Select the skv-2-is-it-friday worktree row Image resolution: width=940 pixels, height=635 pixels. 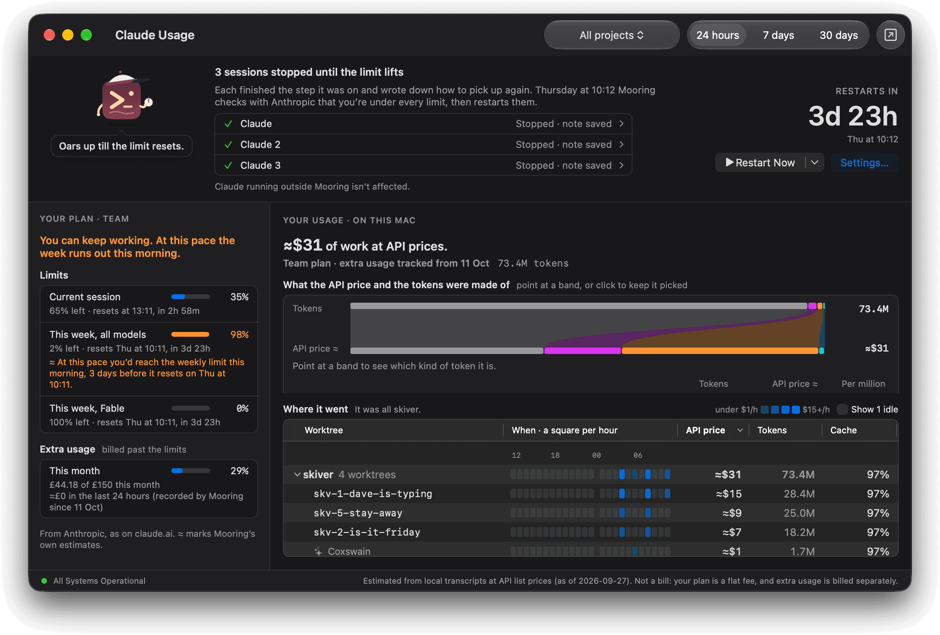click(x=590, y=532)
